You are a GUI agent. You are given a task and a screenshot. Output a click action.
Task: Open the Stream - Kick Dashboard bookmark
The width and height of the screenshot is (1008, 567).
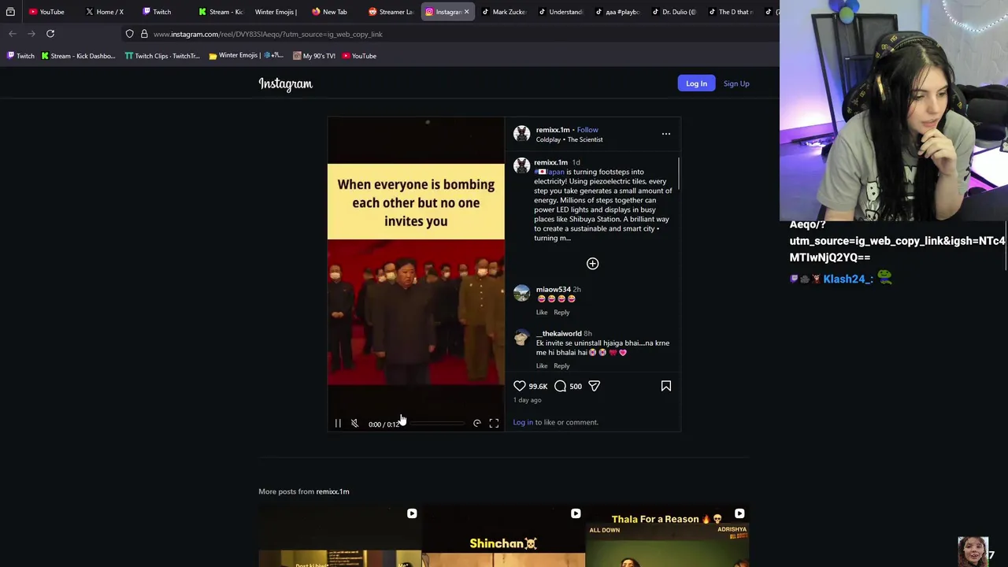[78, 56]
